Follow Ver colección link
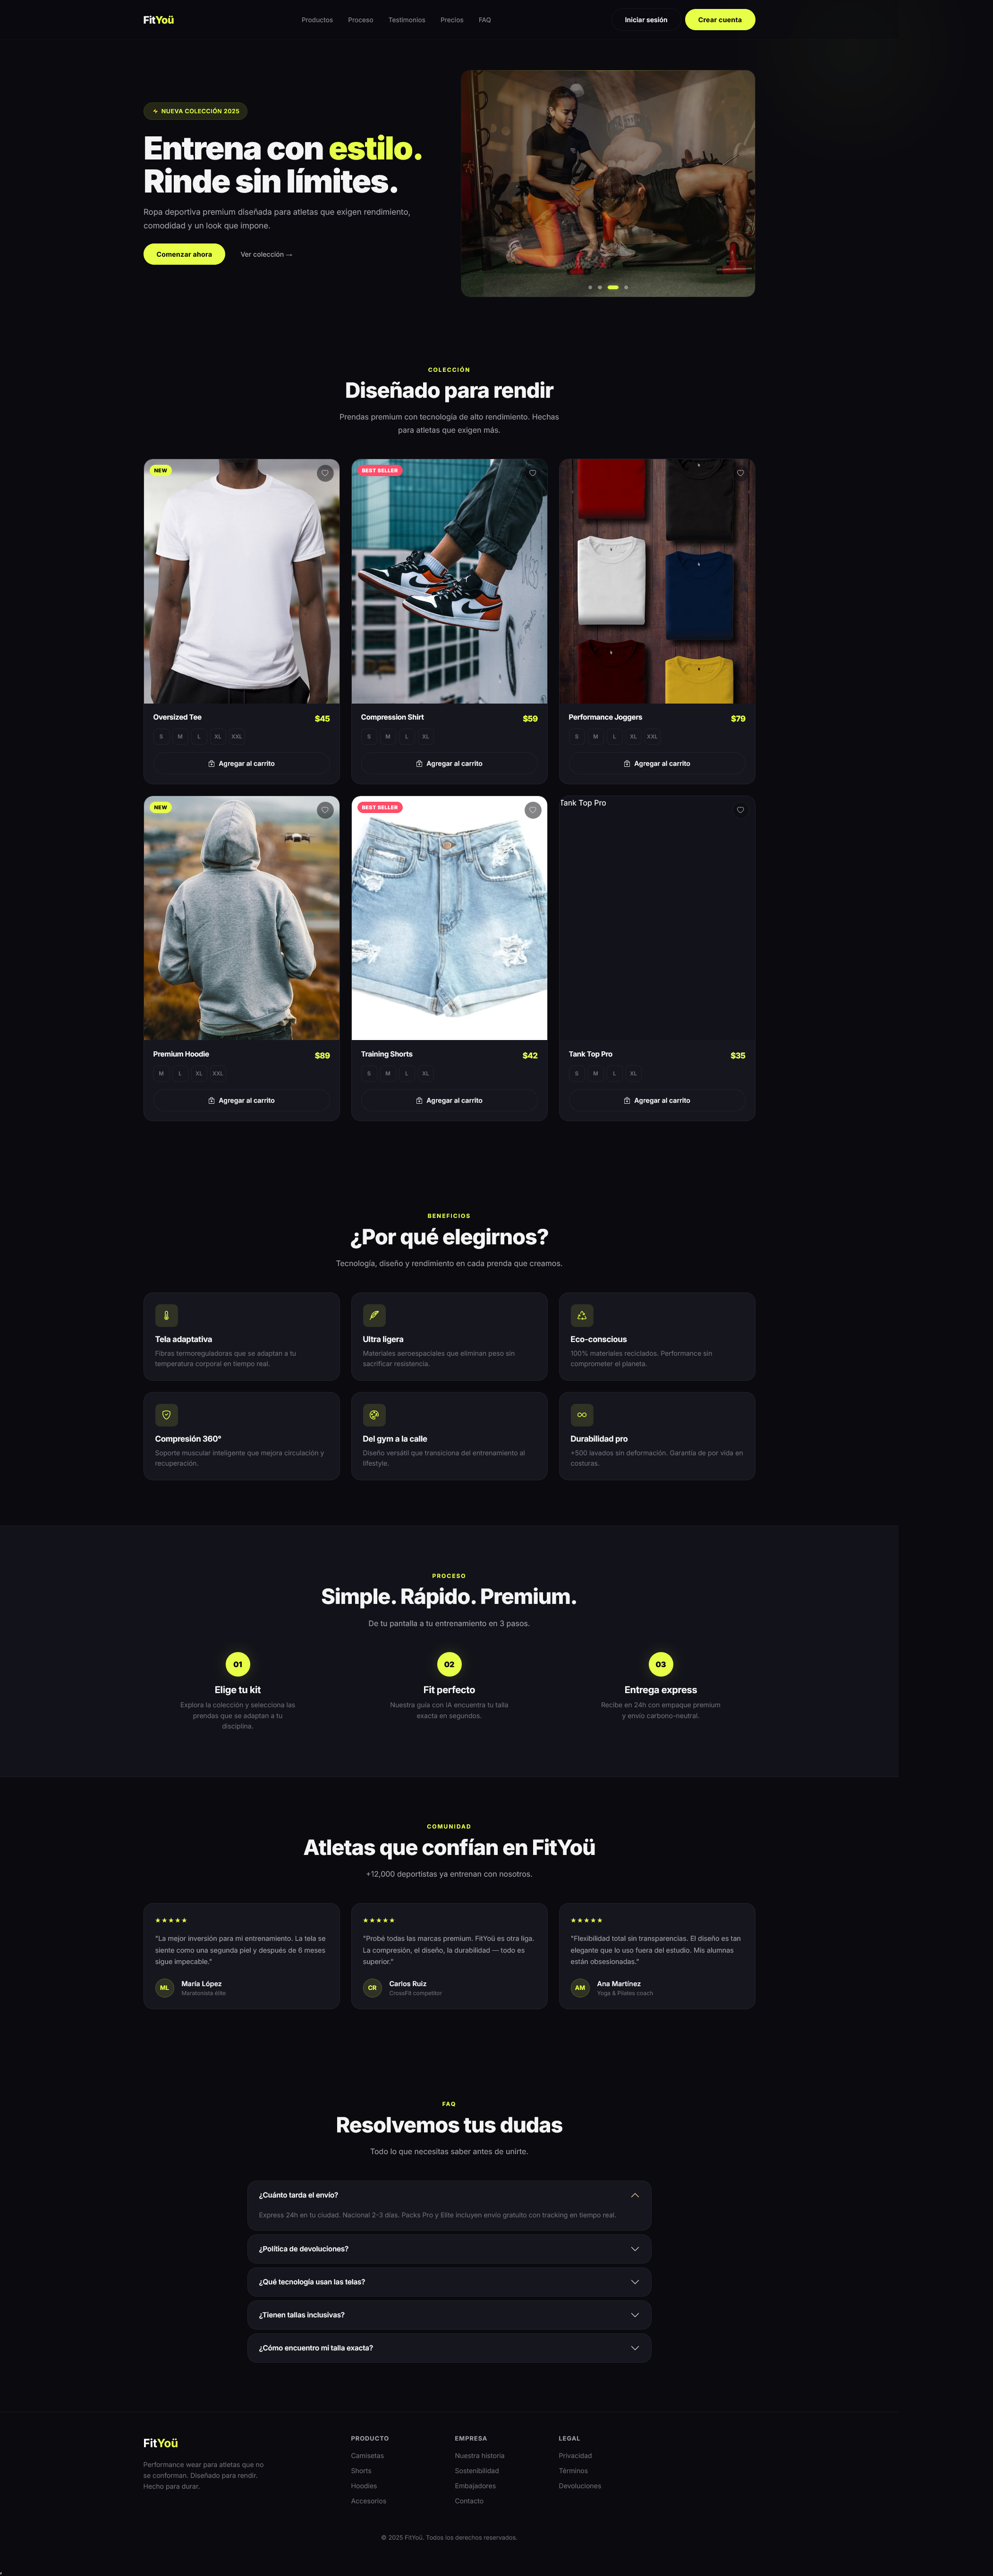This screenshot has height=2576, width=993. tap(266, 254)
